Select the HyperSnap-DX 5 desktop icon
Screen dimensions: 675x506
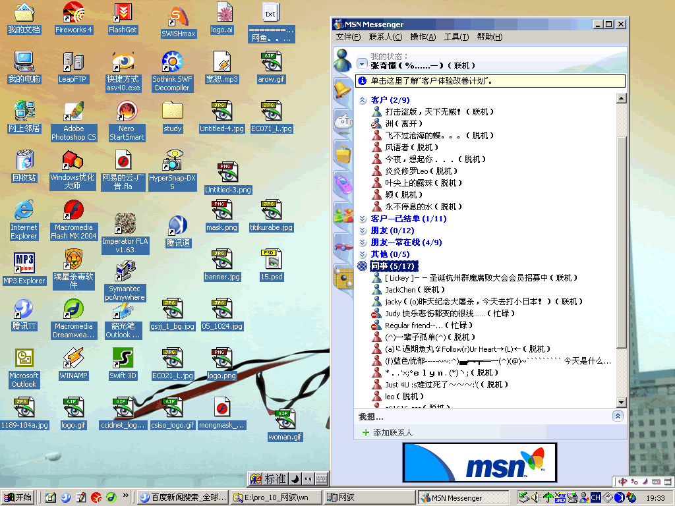[x=172, y=171]
